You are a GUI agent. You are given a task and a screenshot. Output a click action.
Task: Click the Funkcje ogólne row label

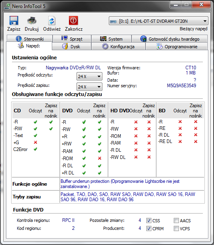[30, 184]
